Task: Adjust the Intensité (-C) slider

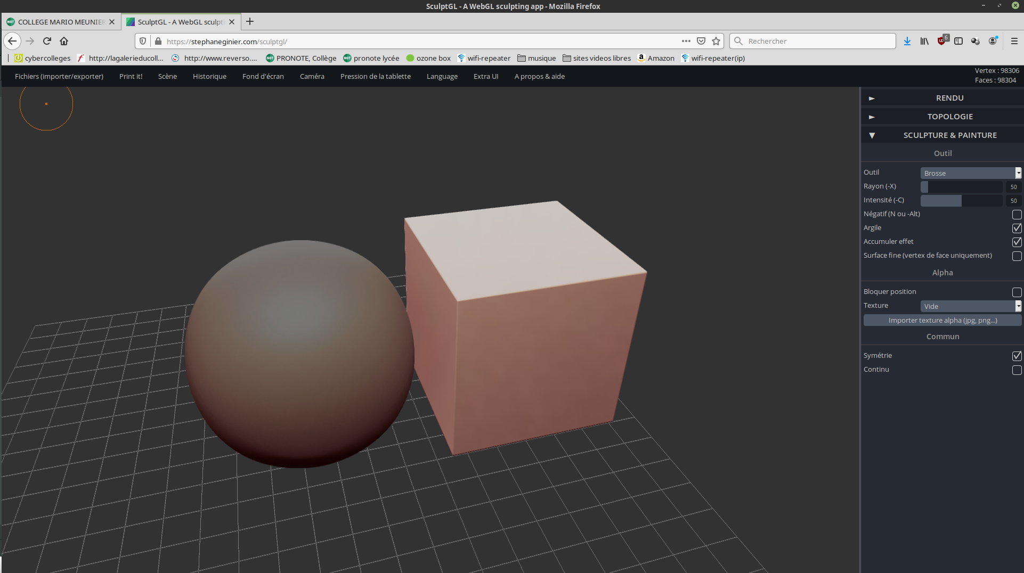Action: pos(962,200)
